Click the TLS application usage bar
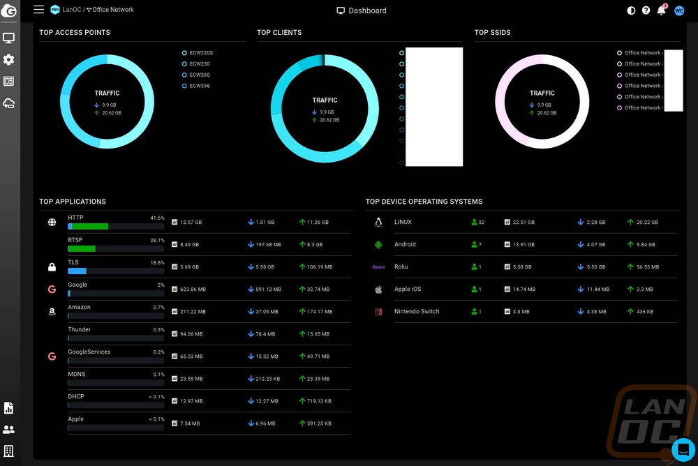Viewport: 698px width, 466px height. pyautogui.click(x=116, y=271)
